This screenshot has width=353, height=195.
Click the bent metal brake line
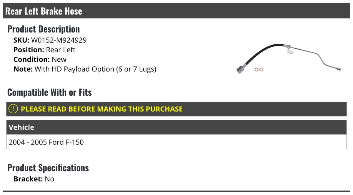click(315, 56)
